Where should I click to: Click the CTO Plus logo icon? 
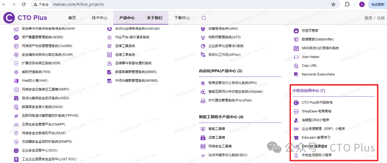click(x=9, y=18)
